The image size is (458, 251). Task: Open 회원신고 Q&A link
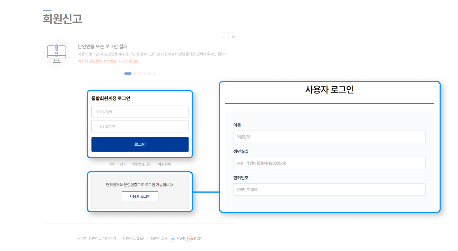(x=133, y=238)
